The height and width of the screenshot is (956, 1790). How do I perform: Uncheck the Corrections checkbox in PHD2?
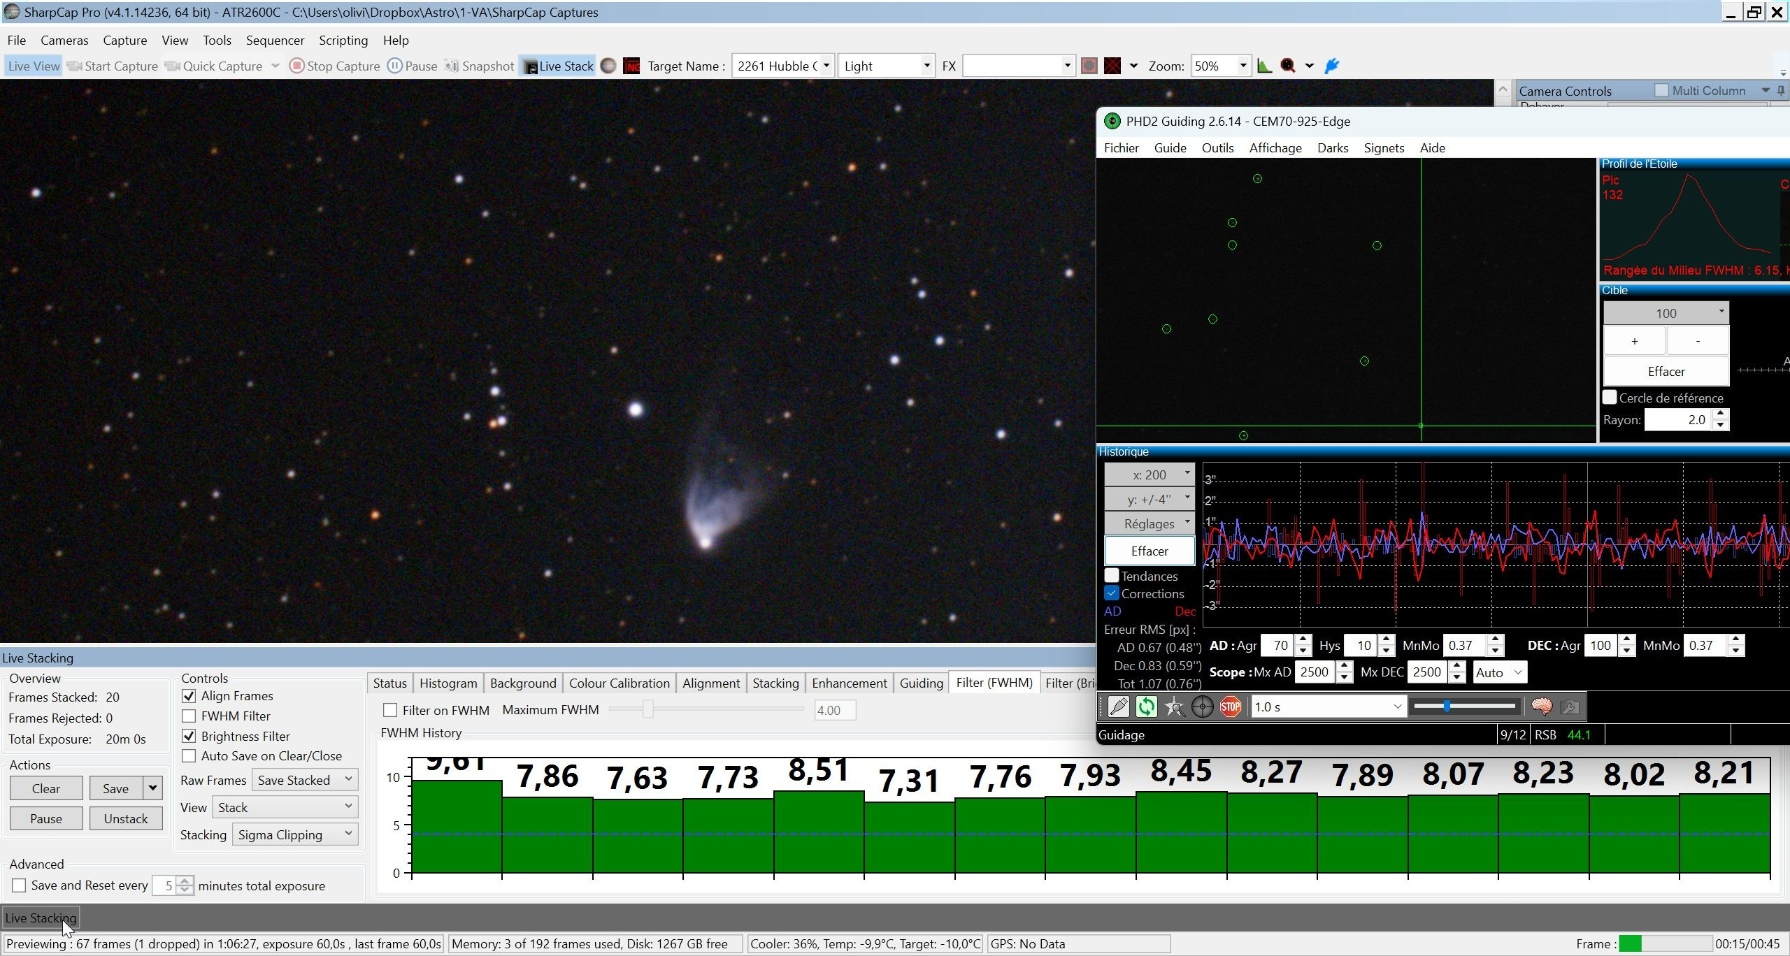pos(1111,593)
